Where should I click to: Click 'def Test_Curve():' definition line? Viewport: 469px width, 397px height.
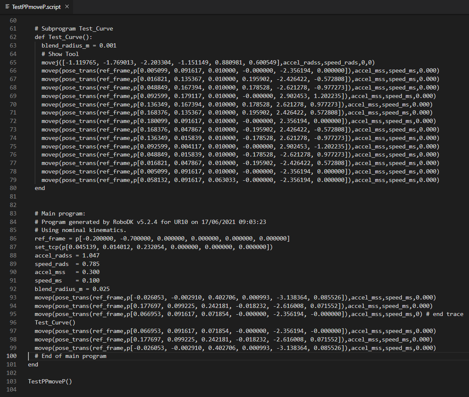(64, 37)
